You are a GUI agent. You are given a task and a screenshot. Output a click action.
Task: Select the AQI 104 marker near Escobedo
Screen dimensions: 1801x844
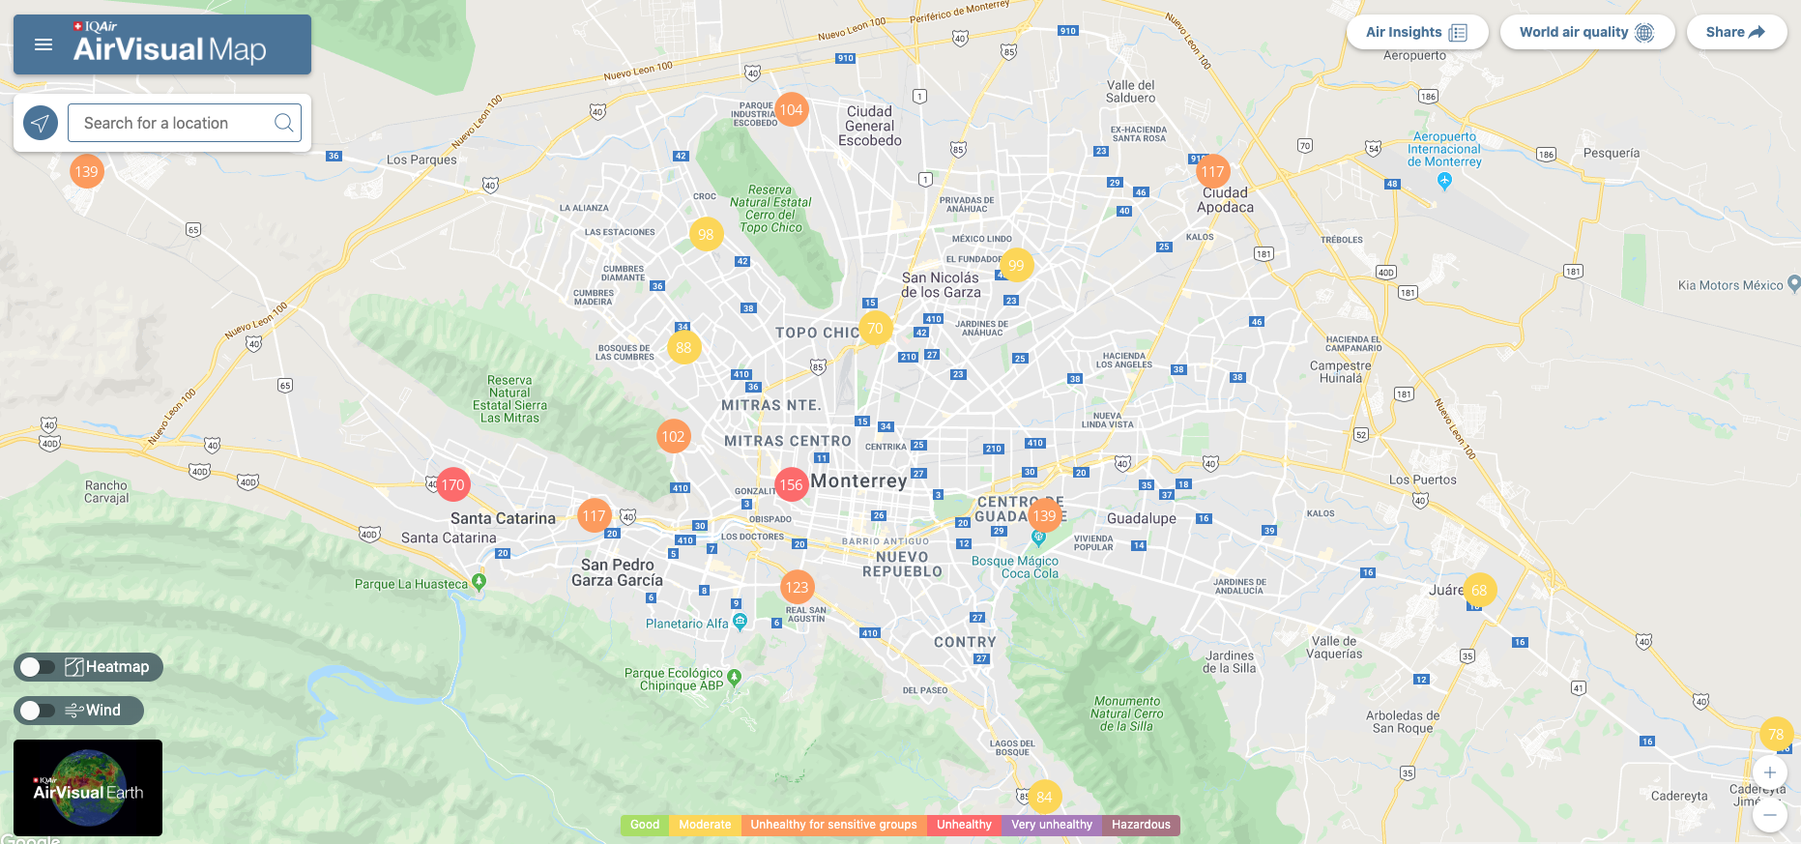click(792, 110)
